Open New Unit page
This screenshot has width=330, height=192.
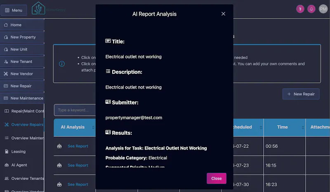tap(22, 49)
